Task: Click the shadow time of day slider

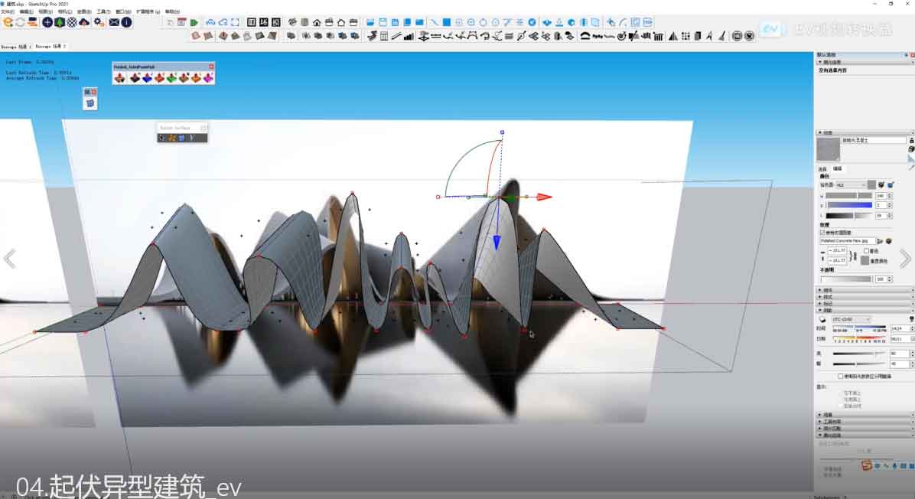Action: (859, 328)
